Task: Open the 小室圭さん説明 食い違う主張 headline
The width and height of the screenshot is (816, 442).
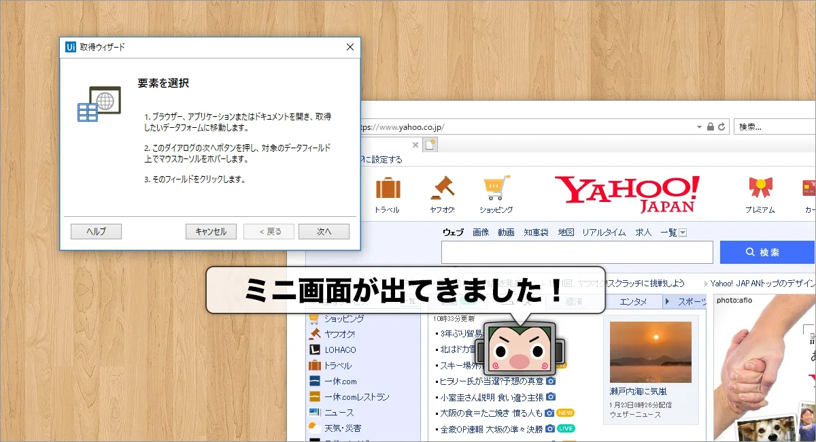Action: click(492, 396)
